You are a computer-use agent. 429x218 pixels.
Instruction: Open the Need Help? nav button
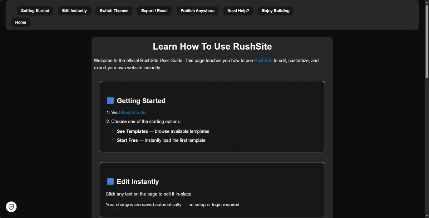[238, 11]
